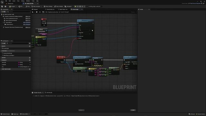
Task: Start Simulation mode
Action: click(x=68, y=6)
